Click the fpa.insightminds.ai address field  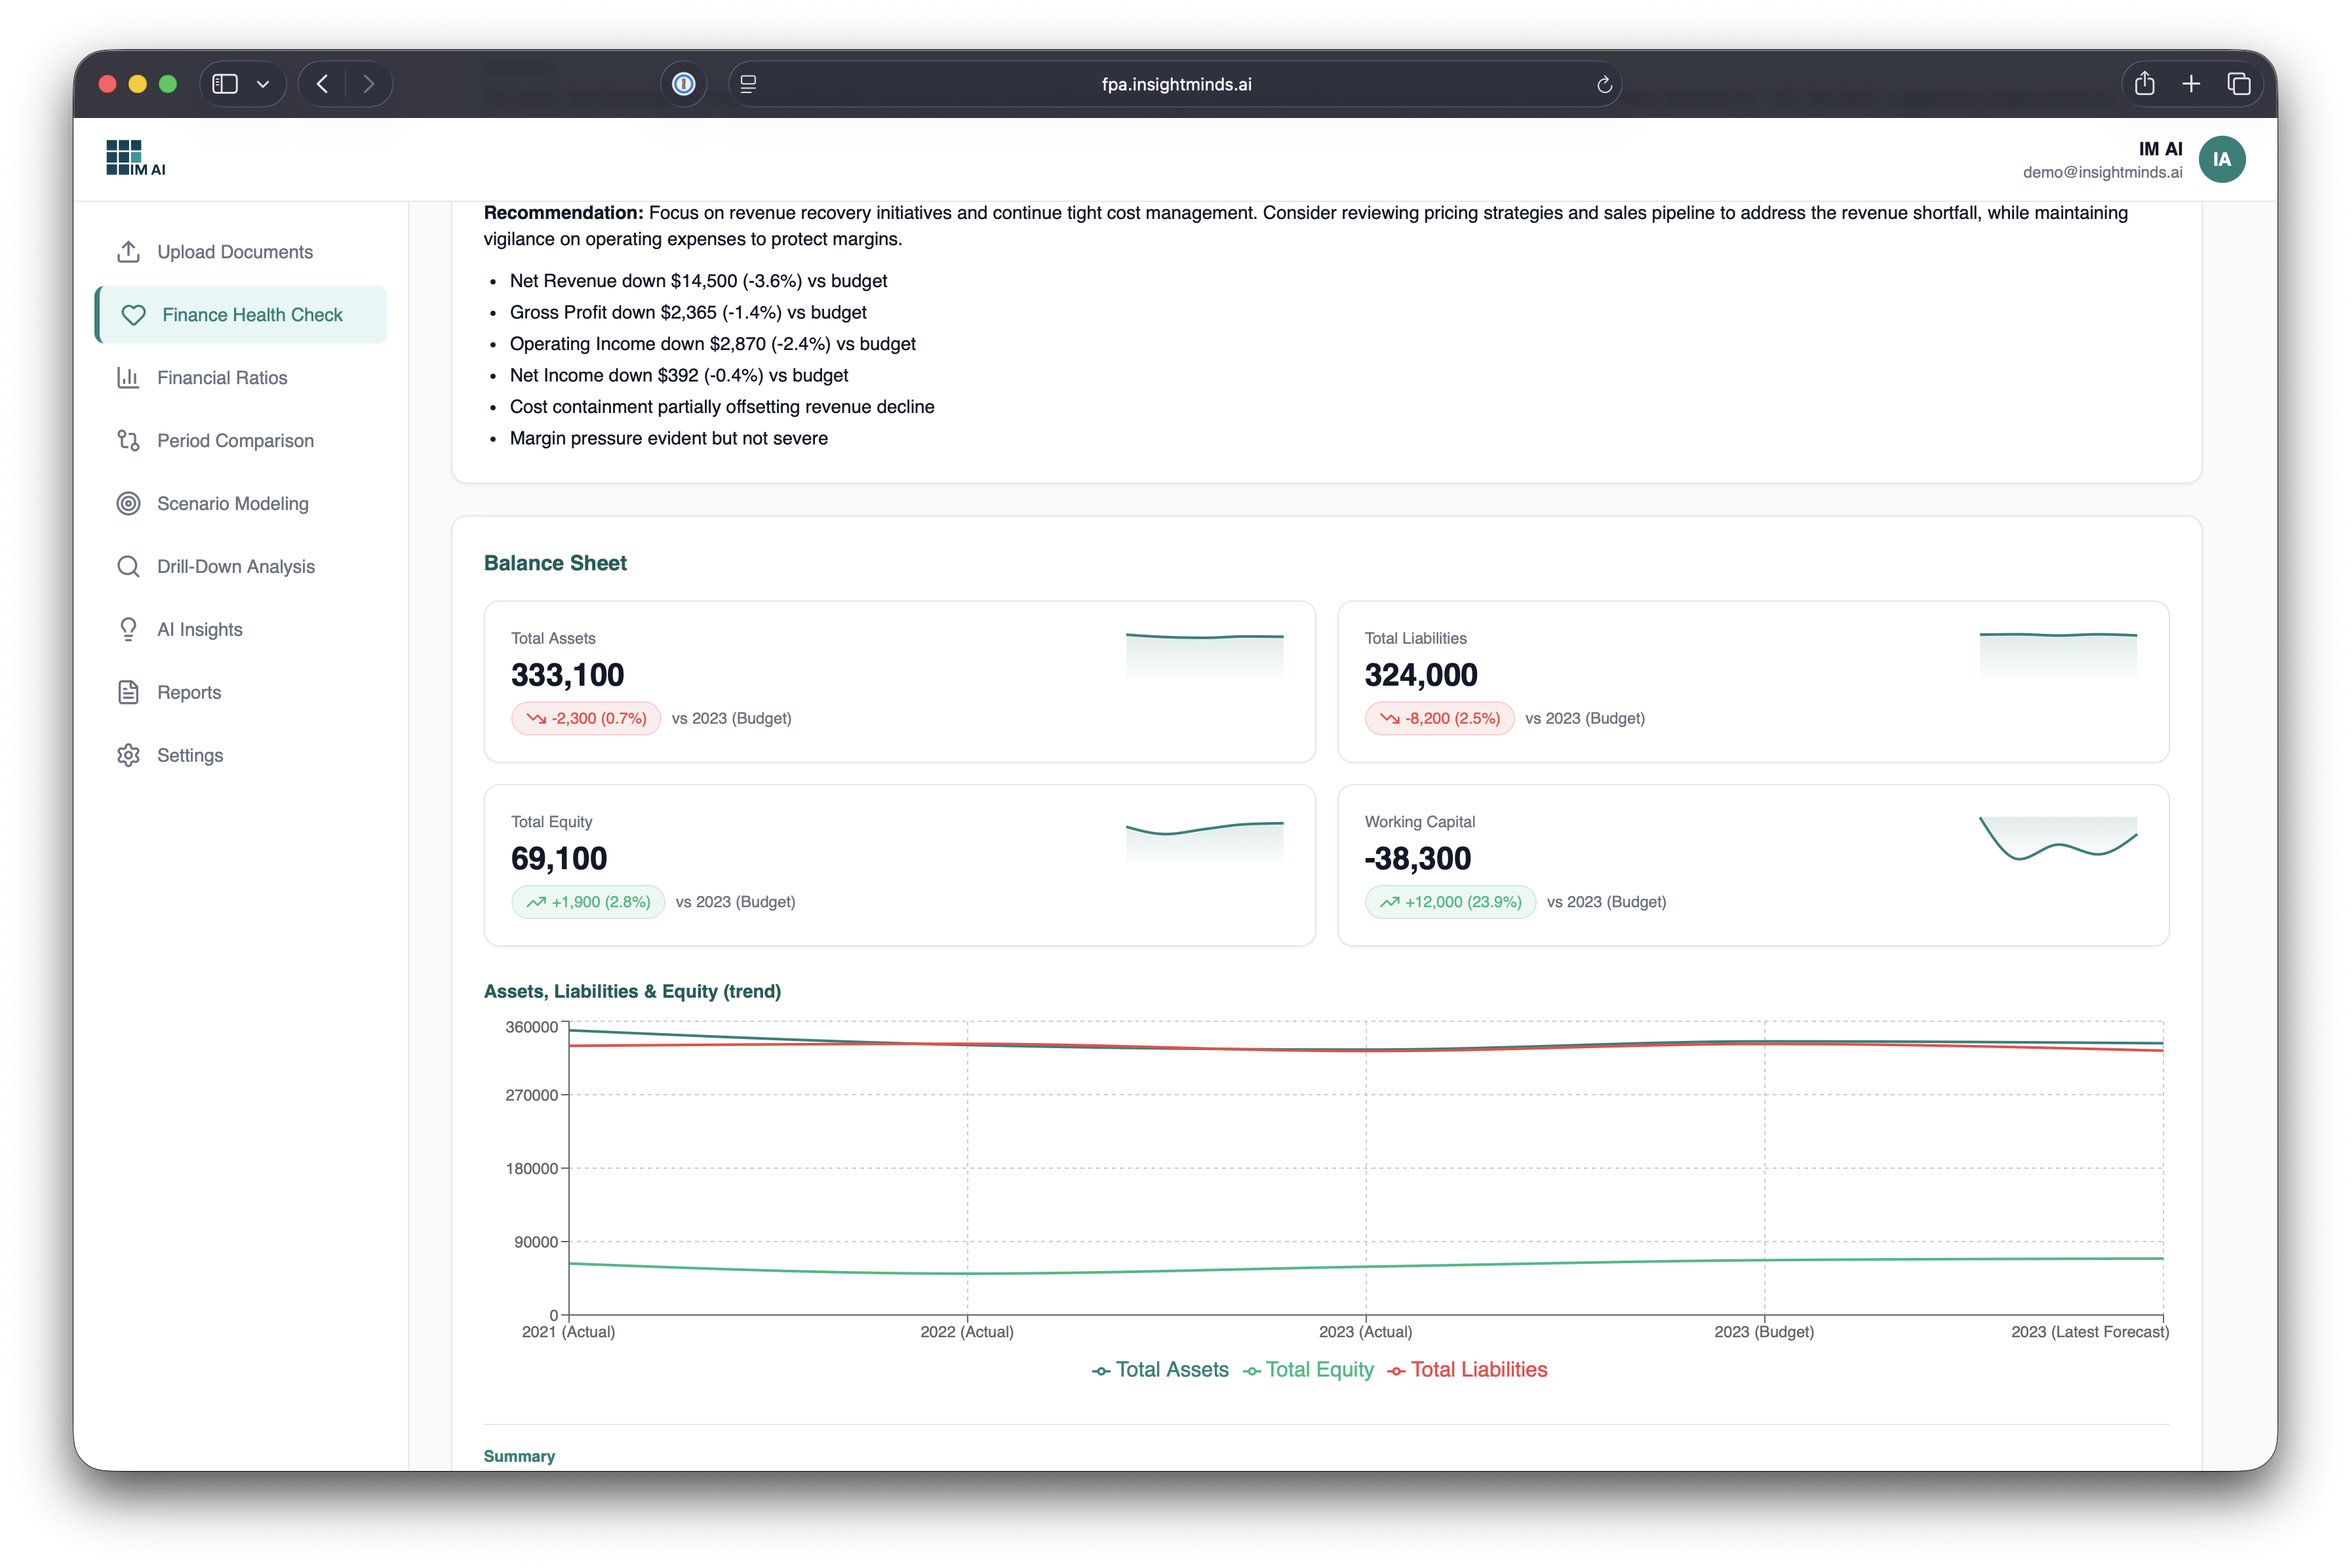pyautogui.click(x=1175, y=85)
